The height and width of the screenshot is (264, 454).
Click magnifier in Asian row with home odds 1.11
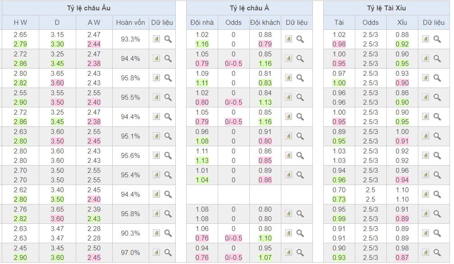tap(300, 156)
